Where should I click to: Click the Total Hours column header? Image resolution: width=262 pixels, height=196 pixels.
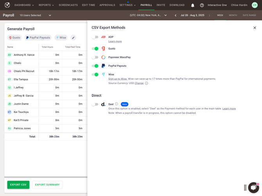[x=47, y=47]
